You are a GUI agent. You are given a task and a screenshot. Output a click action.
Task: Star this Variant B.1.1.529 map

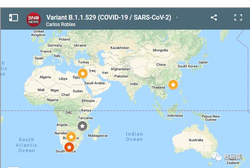[x=177, y=17]
